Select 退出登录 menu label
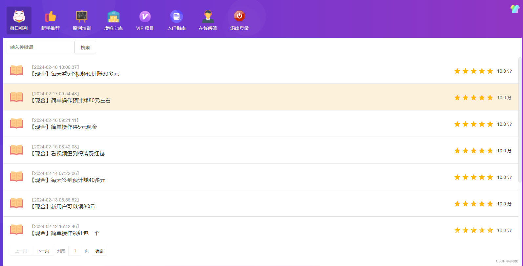This screenshot has height=266, width=523. click(x=240, y=28)
